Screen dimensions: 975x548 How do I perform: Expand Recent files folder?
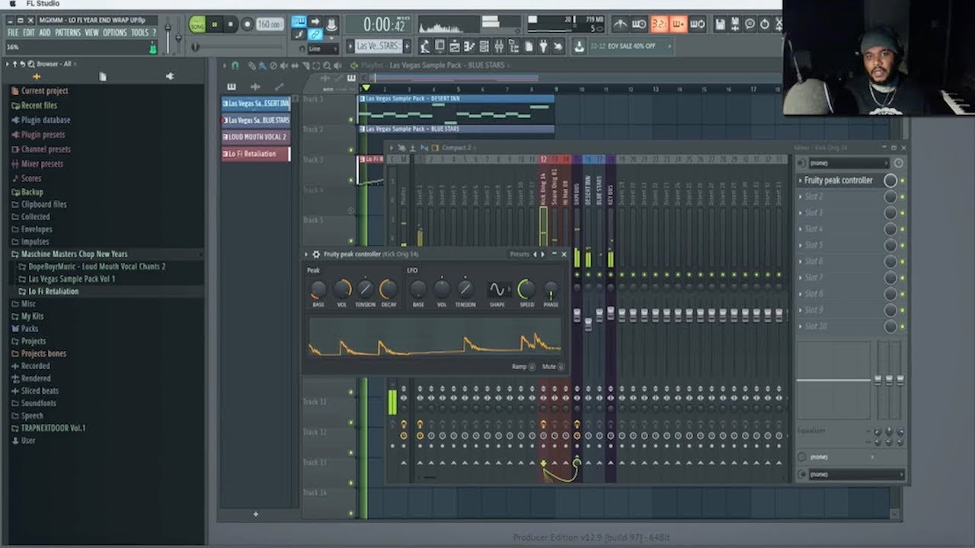click(39, 105)
